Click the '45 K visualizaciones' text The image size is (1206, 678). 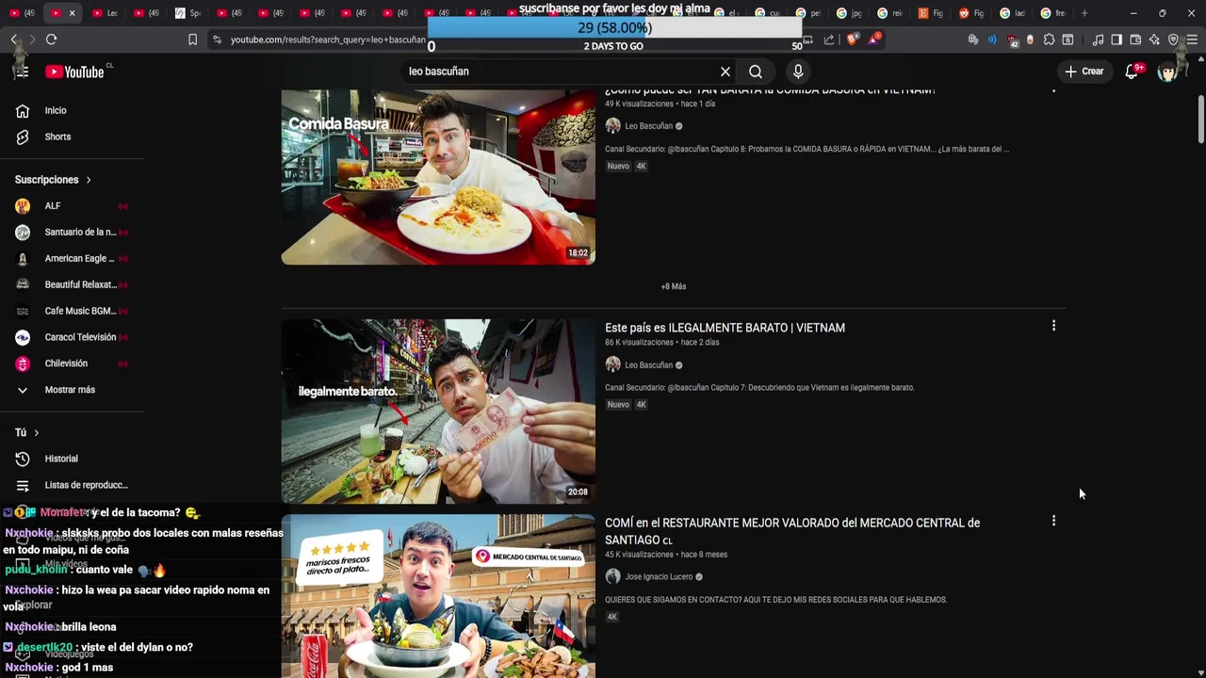[x=639, y=555]
